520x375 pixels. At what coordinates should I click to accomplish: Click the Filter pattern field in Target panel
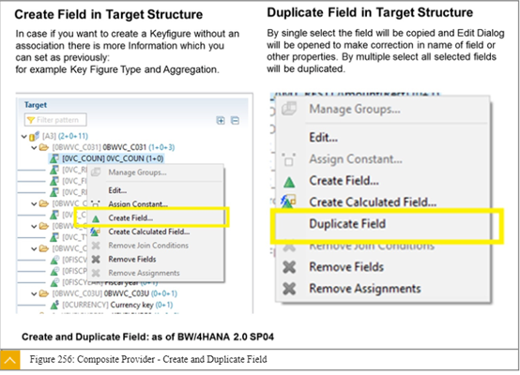point(55,120)
